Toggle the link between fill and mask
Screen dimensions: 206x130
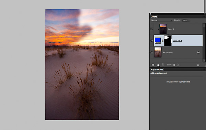click(163, 41)
